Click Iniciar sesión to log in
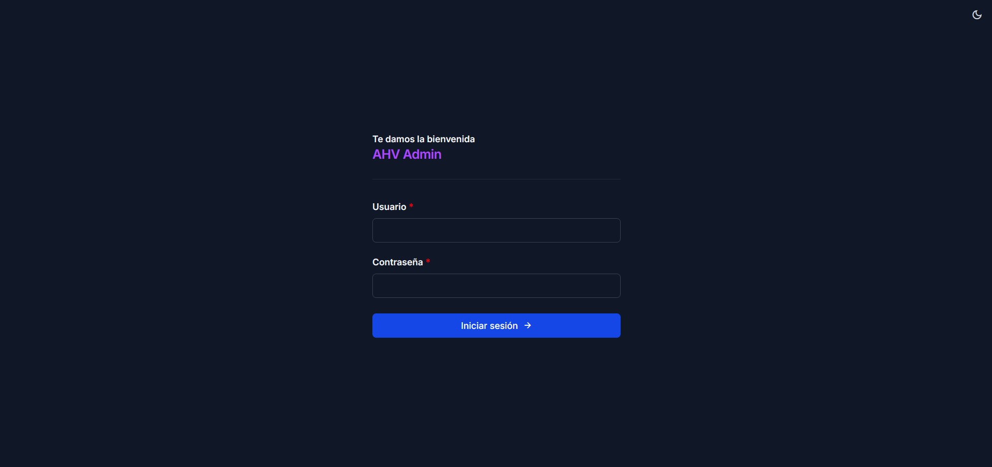 pos(495,325)
